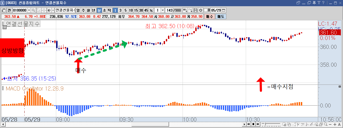
Task: Click the 전 selector at toolbar left
Action: pos(9,10)
